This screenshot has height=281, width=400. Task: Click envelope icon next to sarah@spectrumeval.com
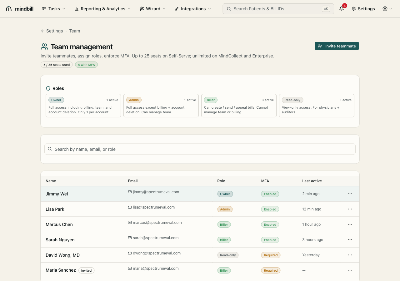[x=130, y=238]
